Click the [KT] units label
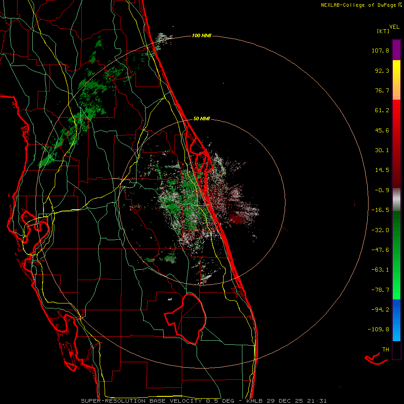 point(383,31)
